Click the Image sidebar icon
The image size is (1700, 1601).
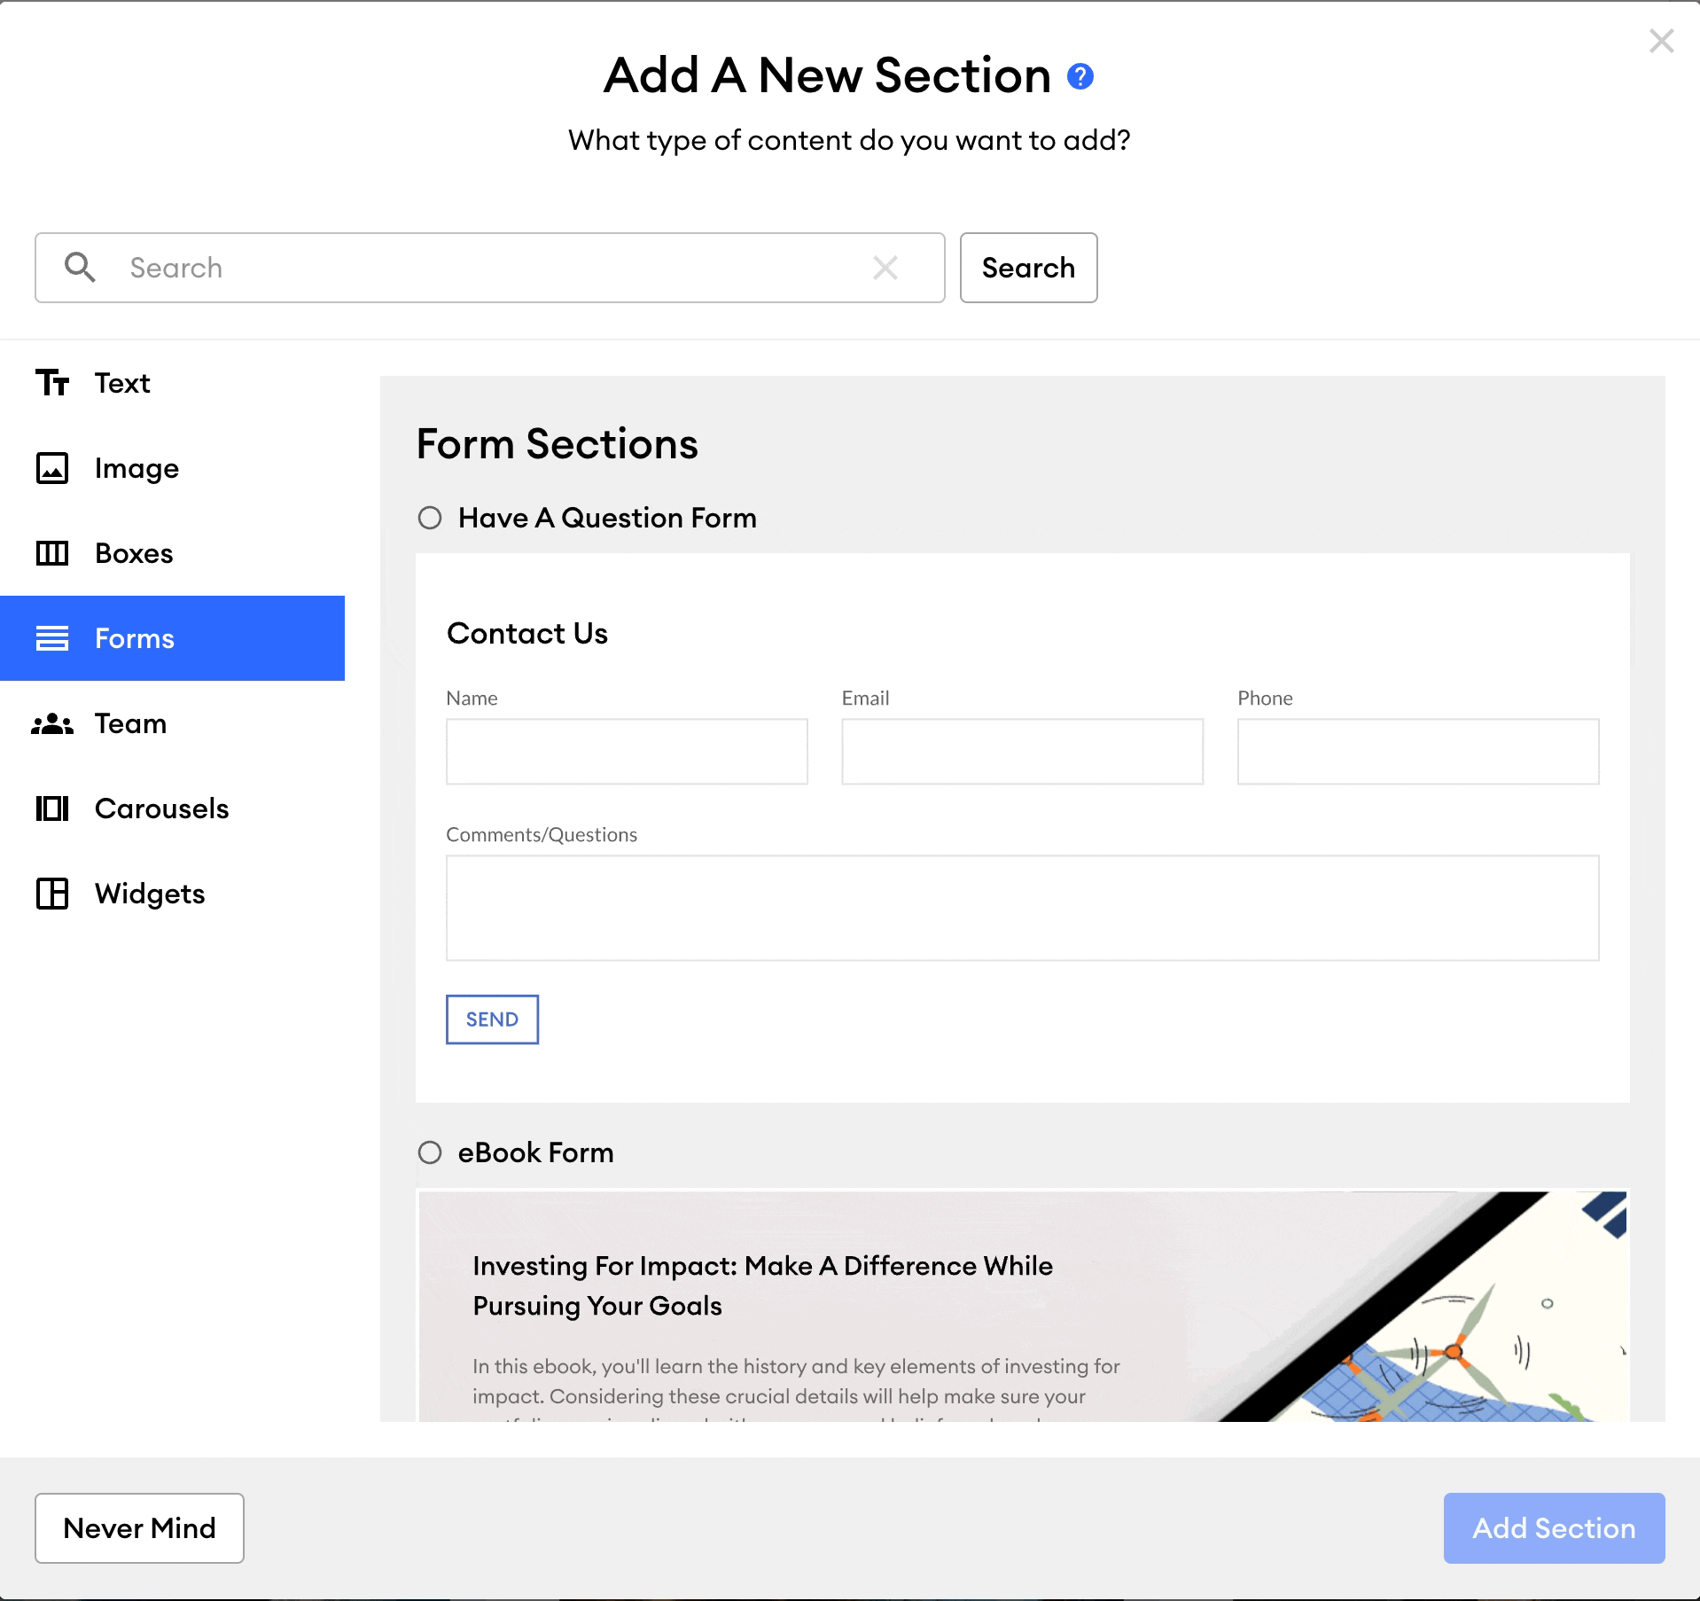51,468
